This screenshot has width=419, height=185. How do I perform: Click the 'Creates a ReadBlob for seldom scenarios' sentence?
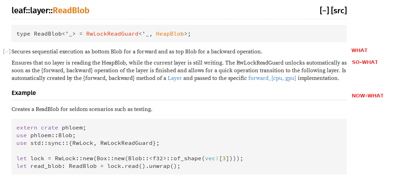point(82,109)
